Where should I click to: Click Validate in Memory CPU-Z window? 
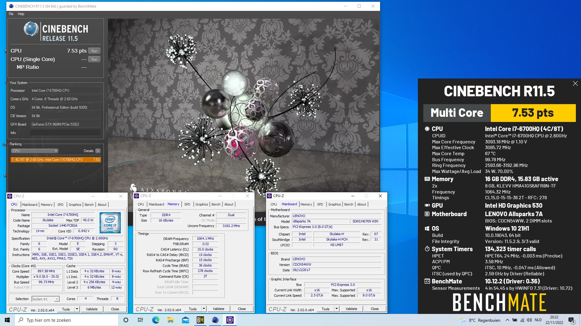218,309
